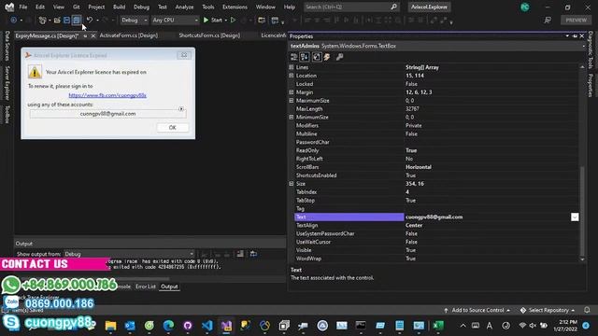Open the Error List tab
The image size is (598, 336).
(x=146, y=287)
